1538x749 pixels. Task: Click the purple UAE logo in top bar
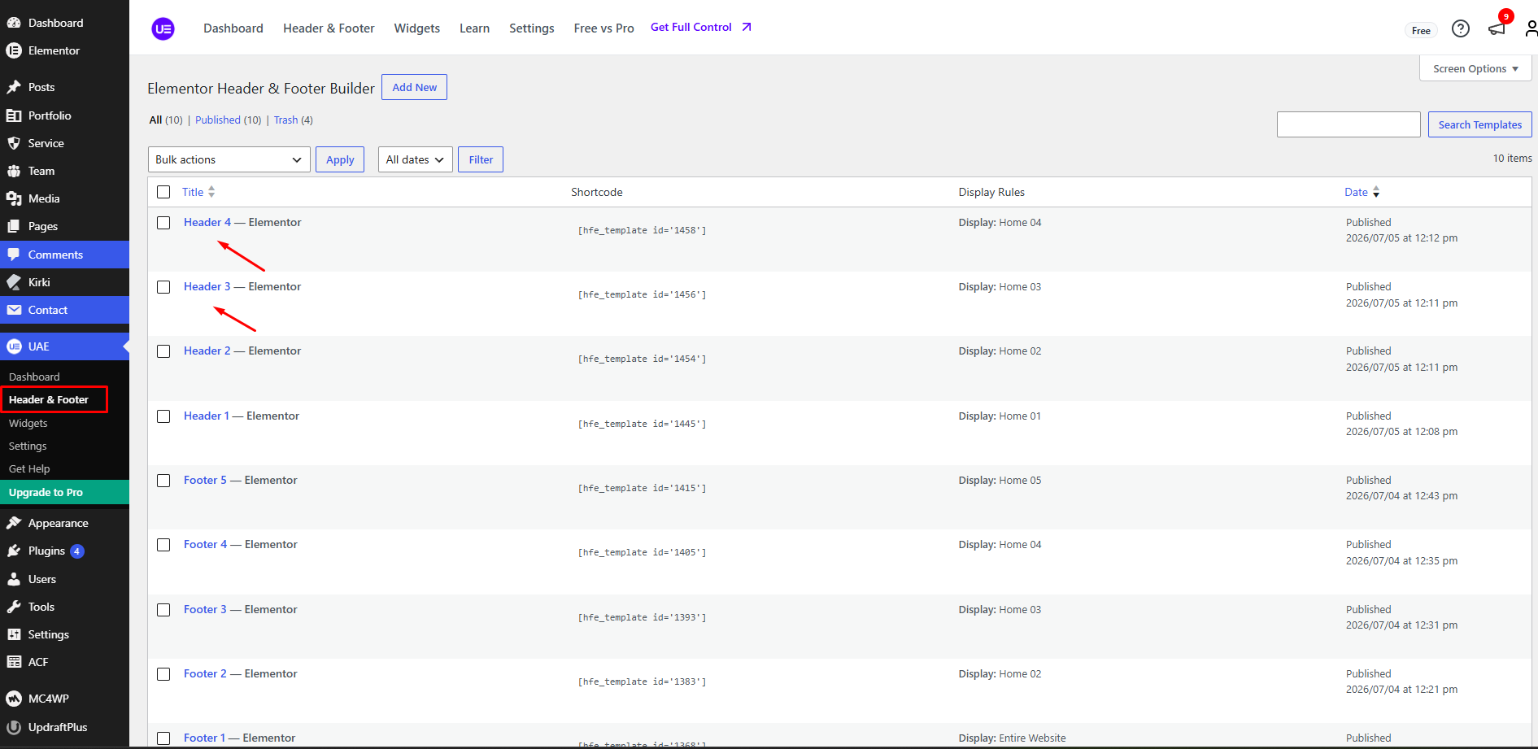coord(163,28)
